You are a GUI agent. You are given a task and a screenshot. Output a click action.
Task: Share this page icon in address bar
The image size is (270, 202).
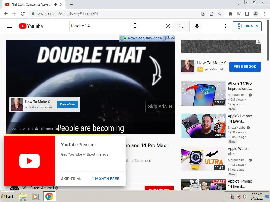click(211, 14)
